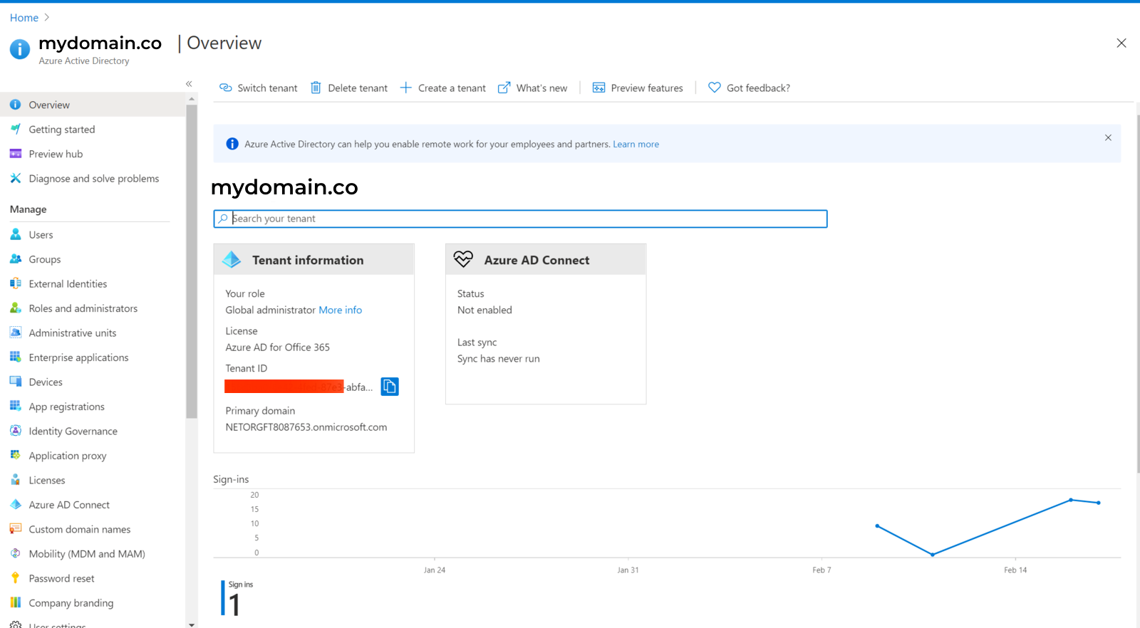Select Overview in the sidebar menu

93,105
